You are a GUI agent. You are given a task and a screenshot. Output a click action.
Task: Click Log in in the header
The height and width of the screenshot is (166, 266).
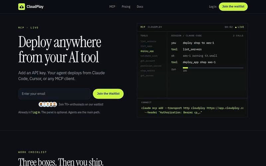(213, 7)
